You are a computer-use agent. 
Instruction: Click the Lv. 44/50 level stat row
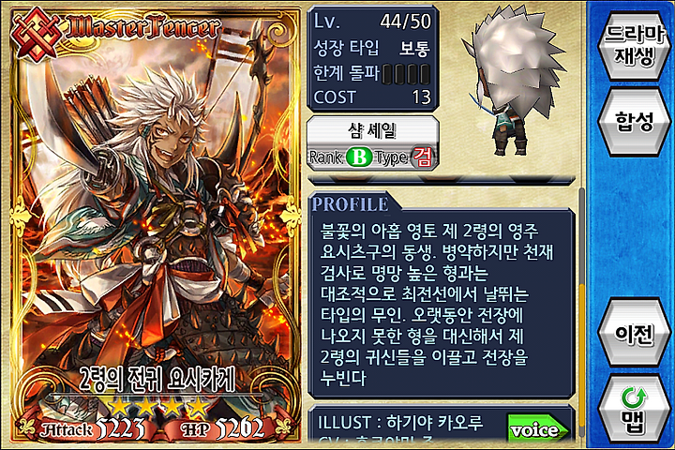[x=373, y=22]
